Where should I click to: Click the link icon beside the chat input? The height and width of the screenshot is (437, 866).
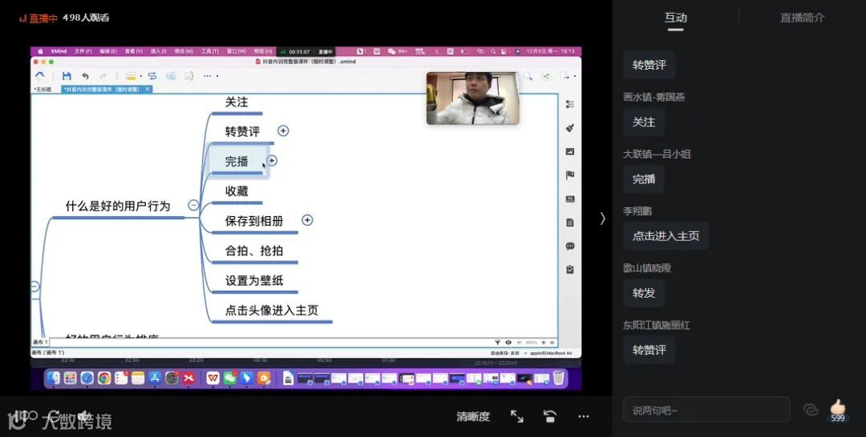click(x=811, y=410)
